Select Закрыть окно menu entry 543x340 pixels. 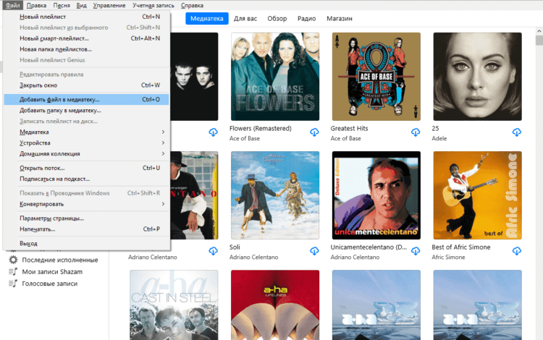[86, 85]
